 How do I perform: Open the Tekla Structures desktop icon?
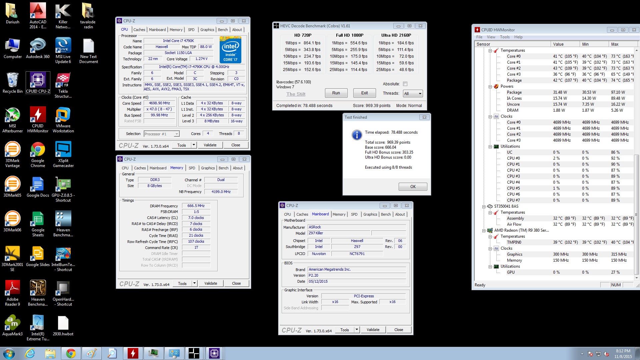(x=63, y=85)
